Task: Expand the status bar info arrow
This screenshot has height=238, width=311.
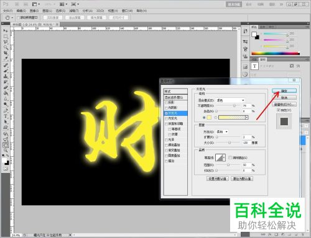Action: coord(70,235)
